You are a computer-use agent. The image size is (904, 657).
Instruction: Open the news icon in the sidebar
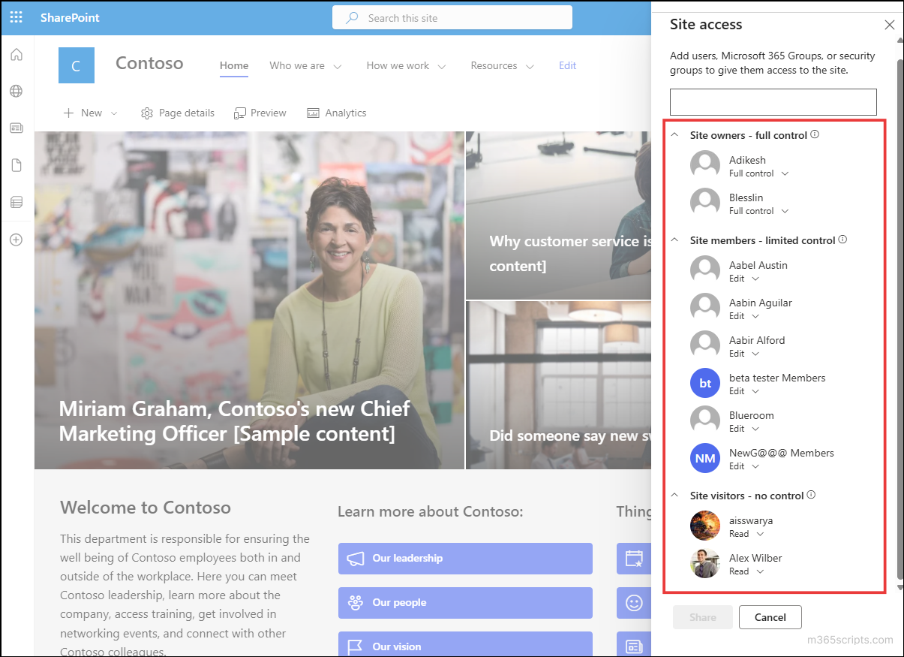point(16,128)
